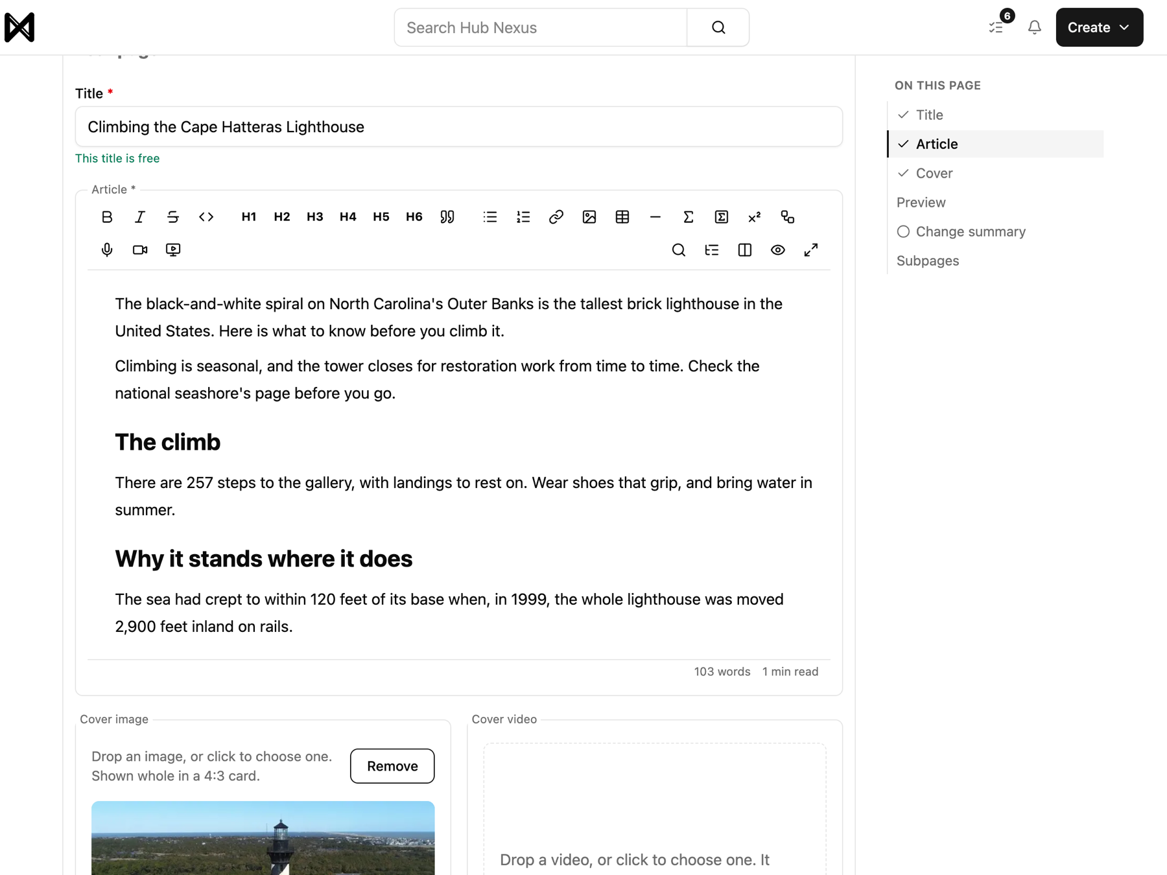Screen dimensions: 1167x875
Task: Toggle bold formatting in article toolbar
Action: (107, 217)
